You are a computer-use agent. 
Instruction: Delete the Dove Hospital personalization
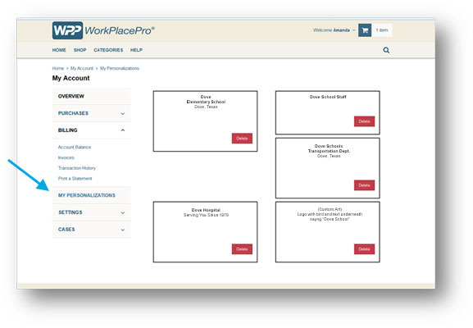click(242, 249)
